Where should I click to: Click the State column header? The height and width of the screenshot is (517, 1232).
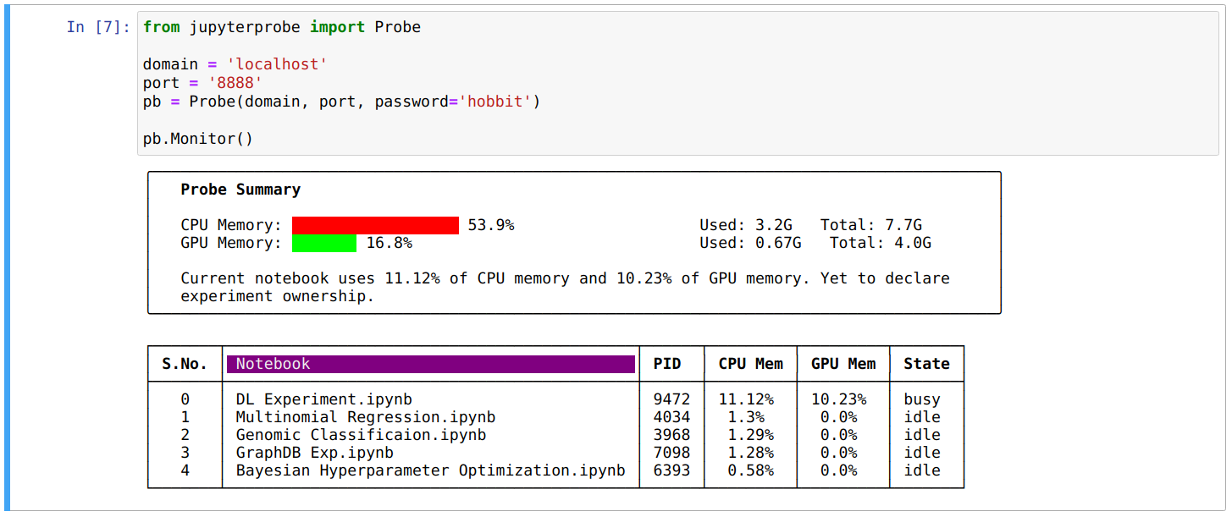pyautogui.click(x=926, y=364)
